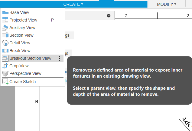The width and height of the screenshot is (192, 131).
Task: Click the Base View icon
Action: (5, 13)
